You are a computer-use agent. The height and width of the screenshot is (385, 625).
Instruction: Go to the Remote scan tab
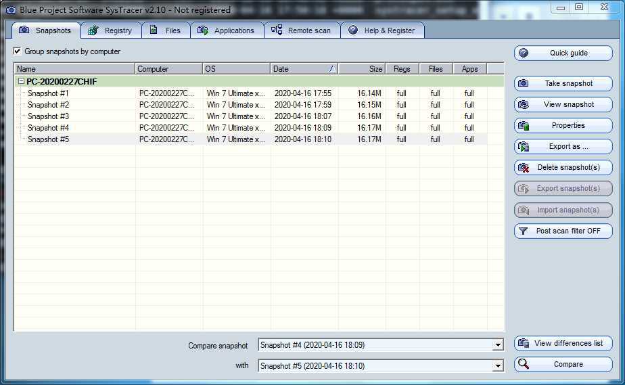point(302,30)
